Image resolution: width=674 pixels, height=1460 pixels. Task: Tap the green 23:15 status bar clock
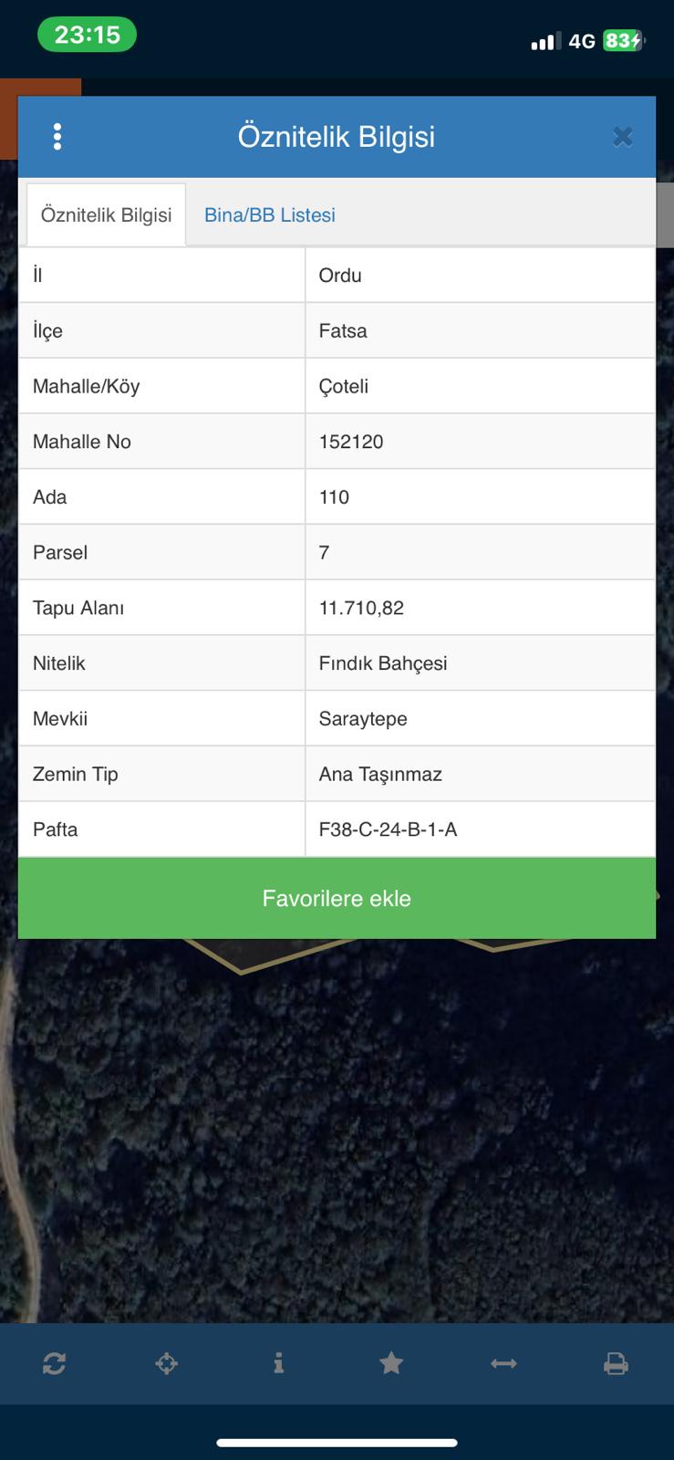tap(87, 35)
